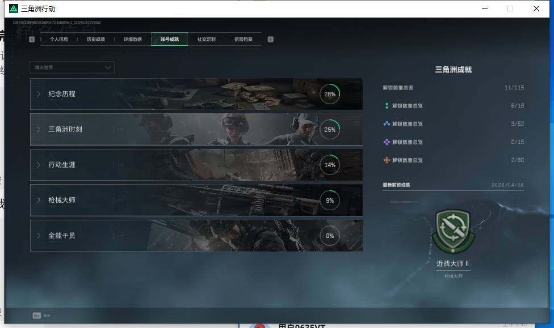This screenshot has width=554, height=328.
Task: Click the 0% progress ring for 全能干员
Action: (330, 236)
